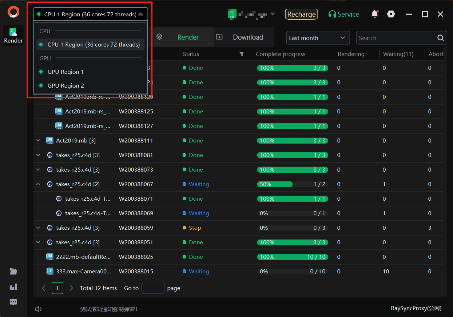Click the Status column filter icon
This screenshot has height=317, width=453.
coord(242,54)
